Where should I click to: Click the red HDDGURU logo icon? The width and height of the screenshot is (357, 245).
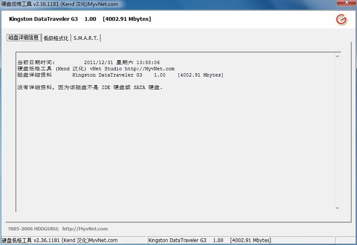click(341, 20)
